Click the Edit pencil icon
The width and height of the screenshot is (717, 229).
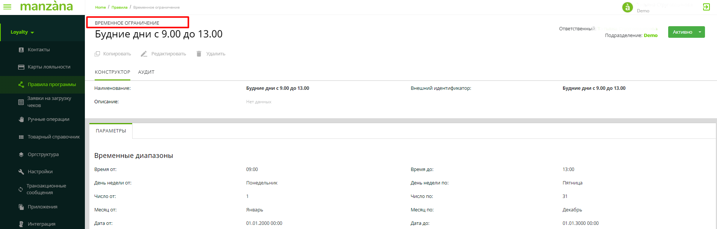(x=144, y=54)
